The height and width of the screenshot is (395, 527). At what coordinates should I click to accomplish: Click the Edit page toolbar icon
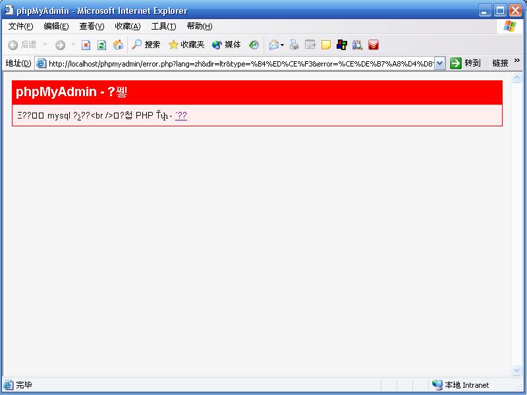click(310, 45)
